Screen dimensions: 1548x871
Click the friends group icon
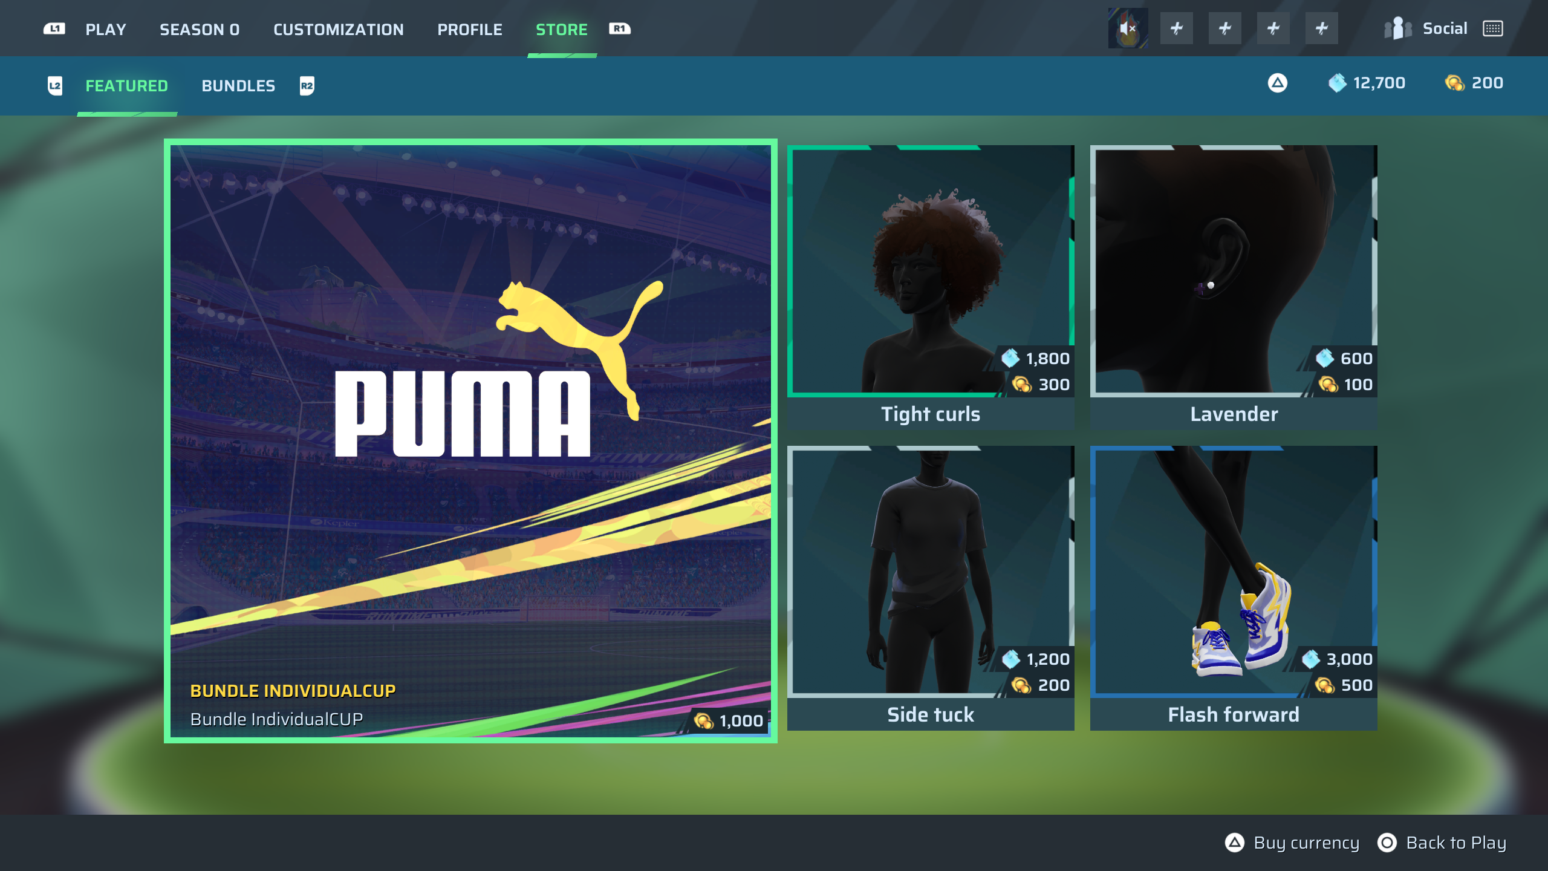point(1398,28)
